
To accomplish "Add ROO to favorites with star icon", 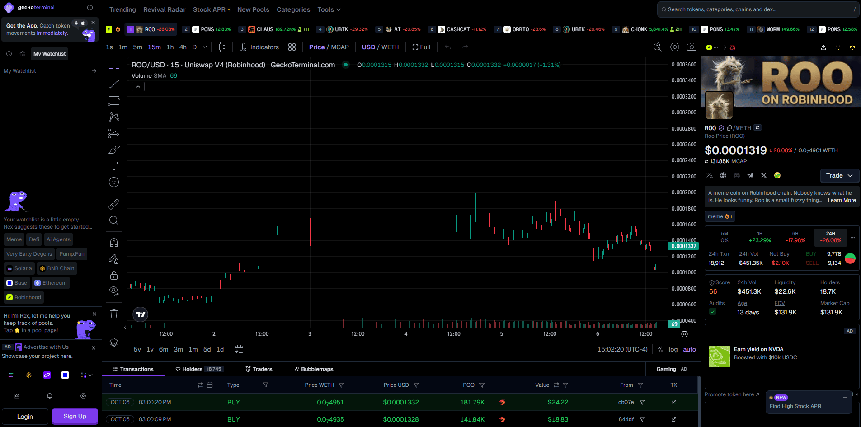I will pos(852,47).
